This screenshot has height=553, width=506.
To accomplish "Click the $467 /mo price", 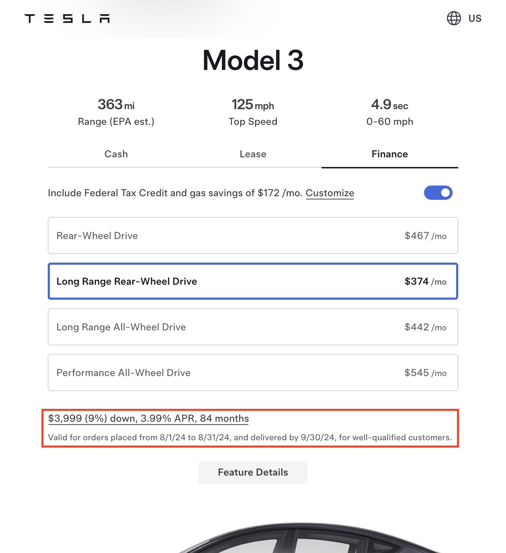I will [425, 236].
